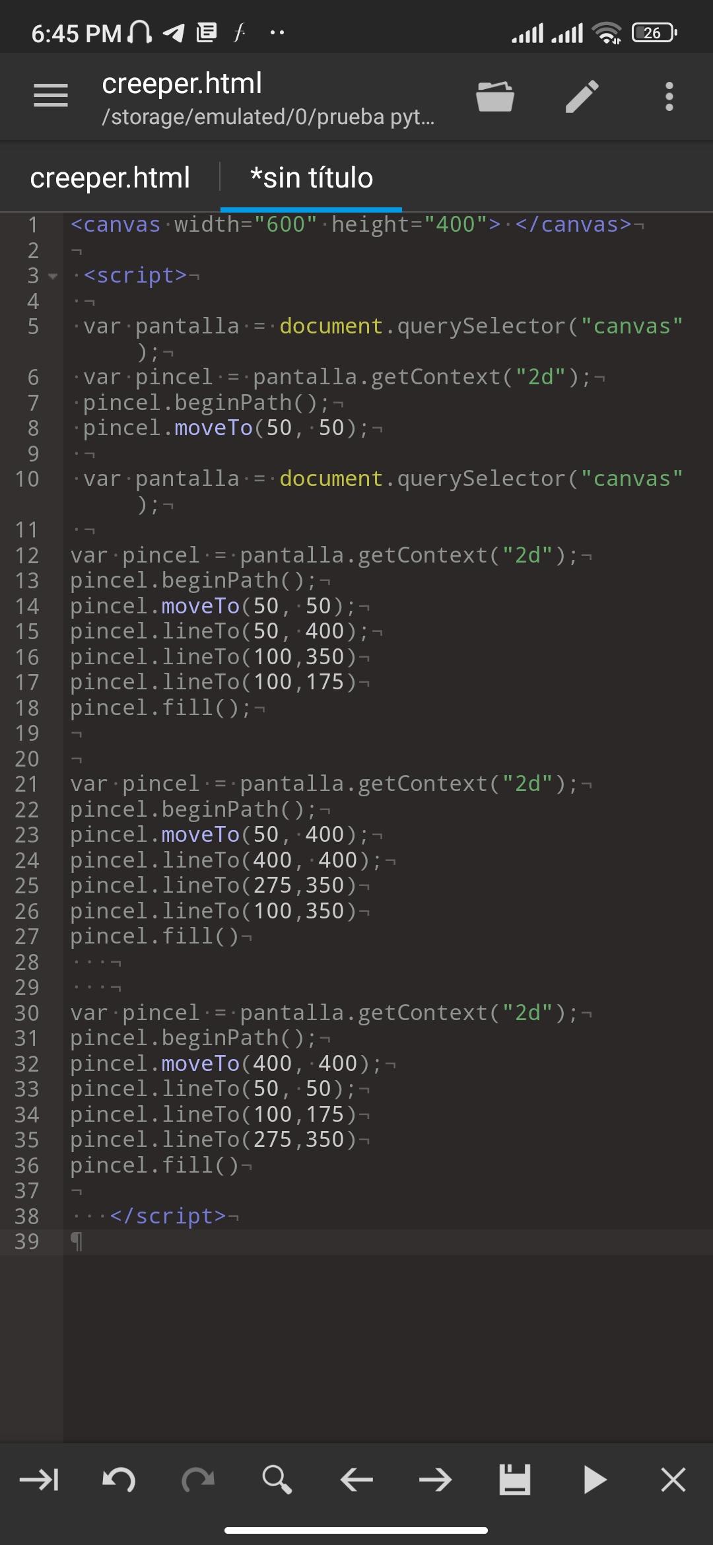Tap the closing </script> tag on line 38
Viewport: 713px width, 1545px height.
pyautogui.click(x=168, y=1216)
